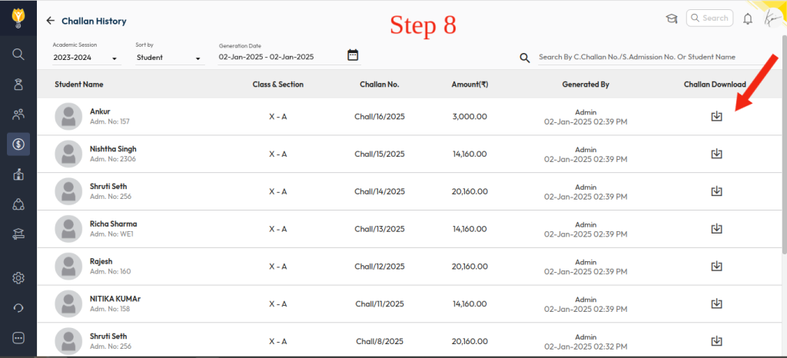Open the Sort by Student dropdown

click(x=168, y=58)
